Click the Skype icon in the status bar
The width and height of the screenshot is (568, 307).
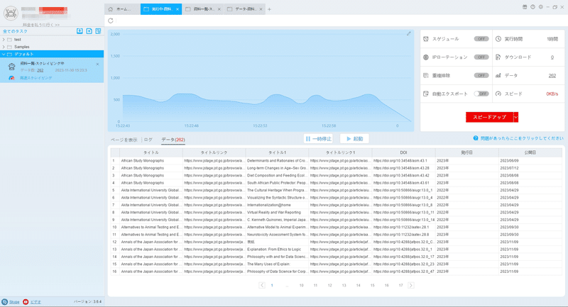tap(4, 301)
